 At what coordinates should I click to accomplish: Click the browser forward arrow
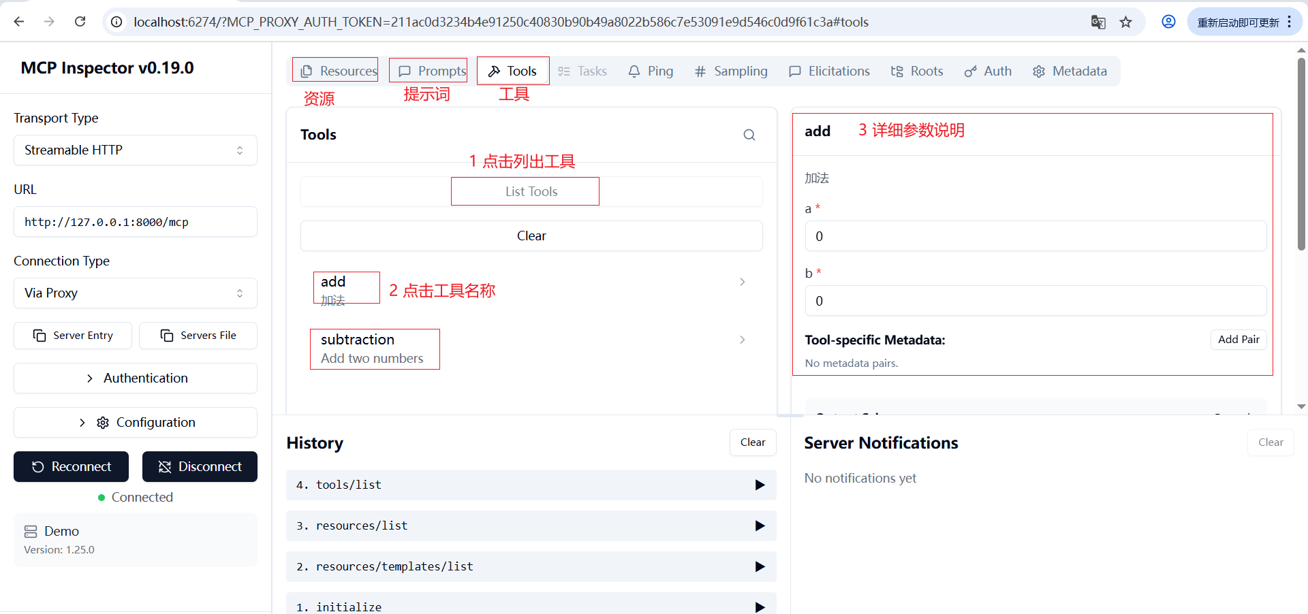(x=49, y=22)
